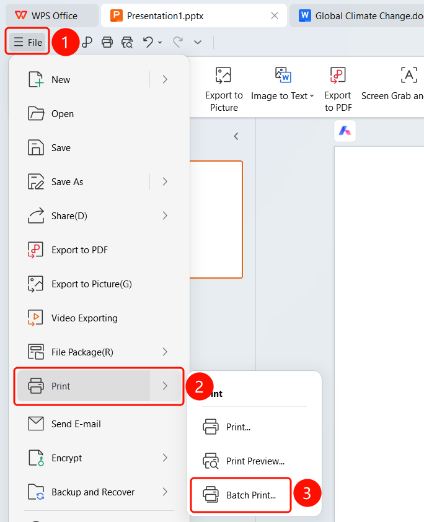This screenshot has width=424, height=522.
Task: Click Batch Print... in the submenu
Action: click(x=241, y=495)
